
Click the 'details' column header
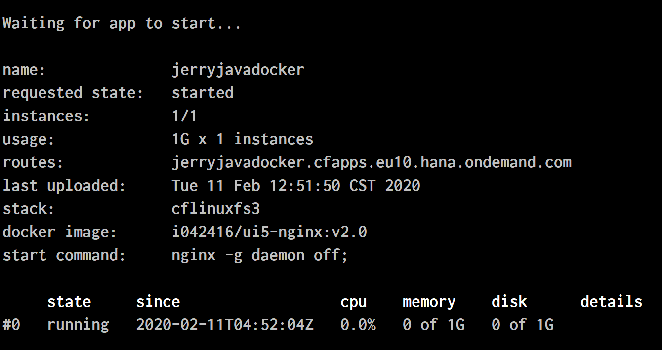[611, 302]
